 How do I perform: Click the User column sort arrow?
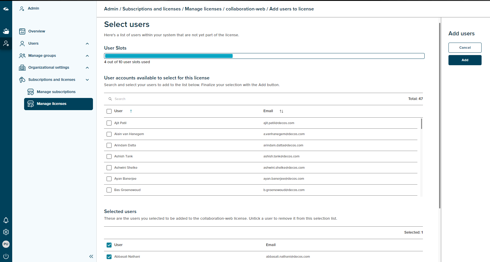pyautogui.click(x=131, y=111)
